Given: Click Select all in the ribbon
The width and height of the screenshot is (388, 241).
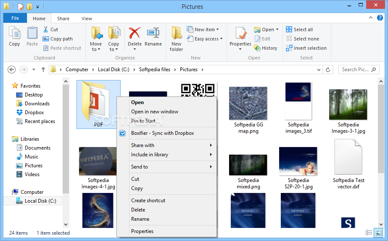Looking at the screenshot, I should point(299,29).
